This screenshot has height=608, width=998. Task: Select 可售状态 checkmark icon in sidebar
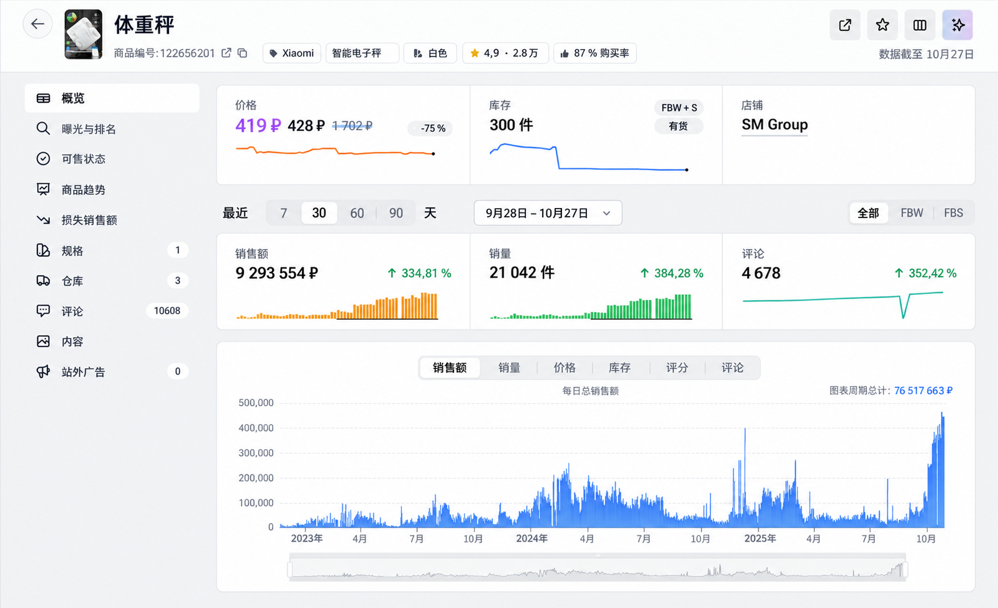(x=43, y=159)
